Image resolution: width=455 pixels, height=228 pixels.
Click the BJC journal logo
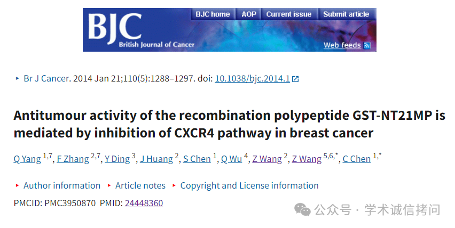tap(115, 28)
